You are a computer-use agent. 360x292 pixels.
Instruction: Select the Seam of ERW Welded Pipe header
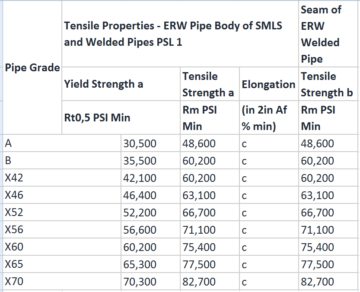pos(328,34)
